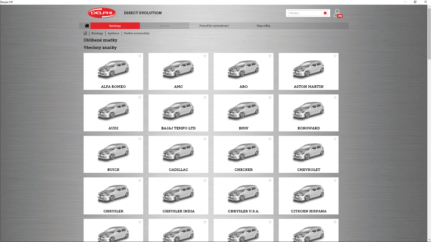Open the Nápověda help tab
Viewport: 431px width, 242px height.
click(264, 26)
